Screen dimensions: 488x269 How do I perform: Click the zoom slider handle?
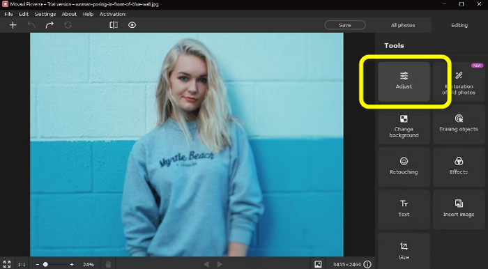[45, 264]
